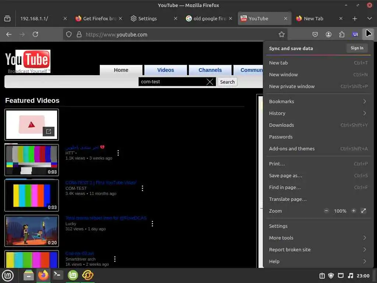This screenshot has height=283, width=377.
Task: Close the 192.168.1.1 tab
Action: coord(65,18)
